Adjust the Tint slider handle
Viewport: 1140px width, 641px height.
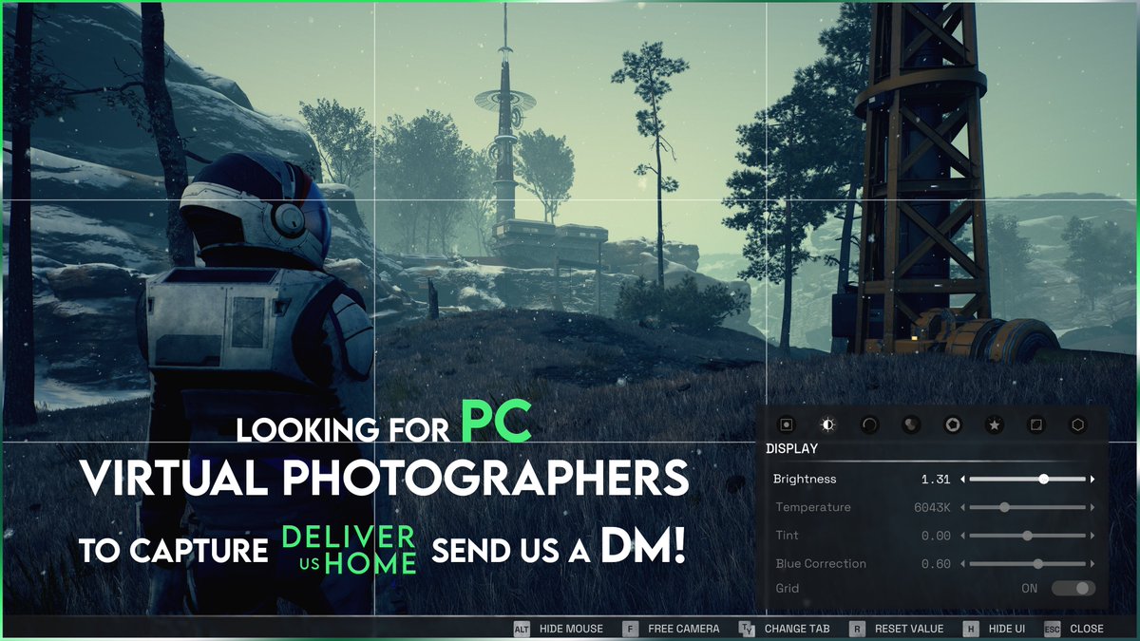(x=1027, y=535)
